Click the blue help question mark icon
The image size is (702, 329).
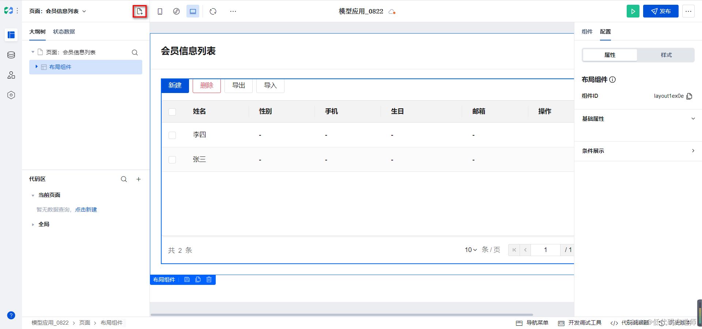click(11, 316)
